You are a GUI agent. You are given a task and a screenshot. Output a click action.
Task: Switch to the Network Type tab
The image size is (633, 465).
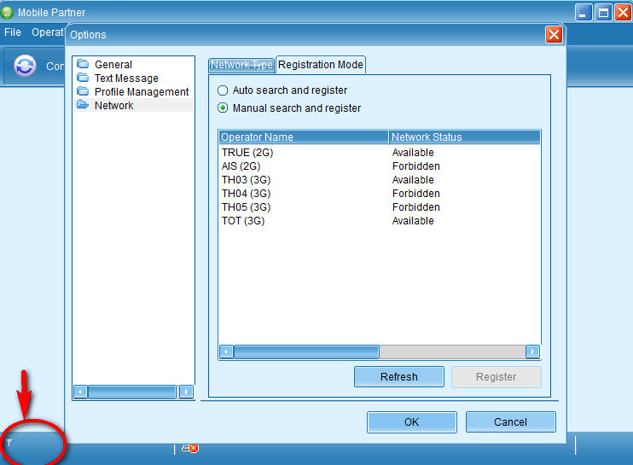coord(241,65)
